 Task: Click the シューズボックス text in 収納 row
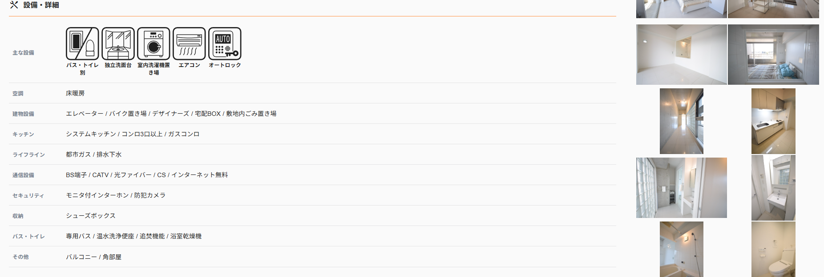tap(91, 216)
